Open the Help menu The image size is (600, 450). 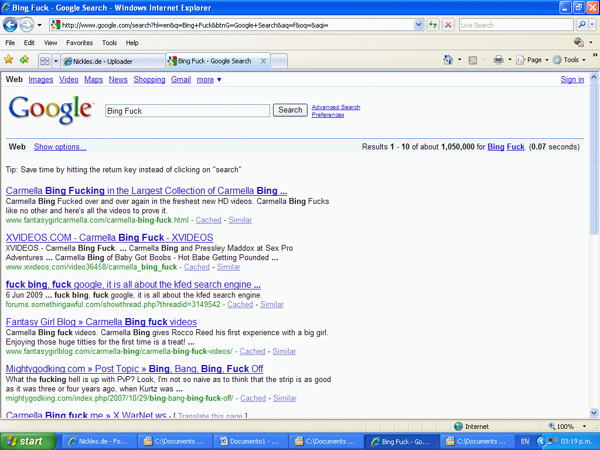coord(132,43)
